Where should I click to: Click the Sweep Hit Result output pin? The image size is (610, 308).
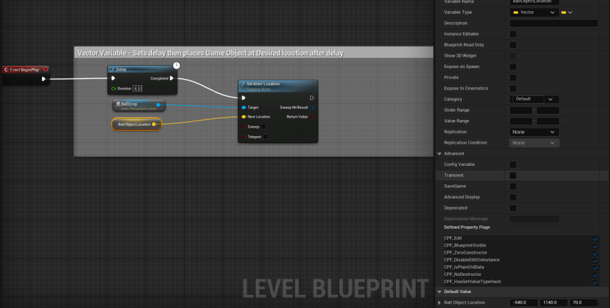(x=311, y=107)
